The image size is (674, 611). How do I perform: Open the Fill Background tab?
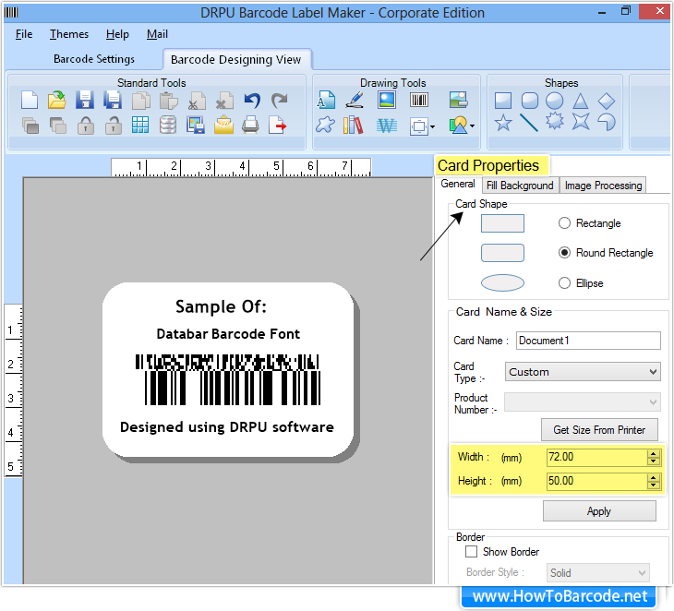[x=520, y=186]
